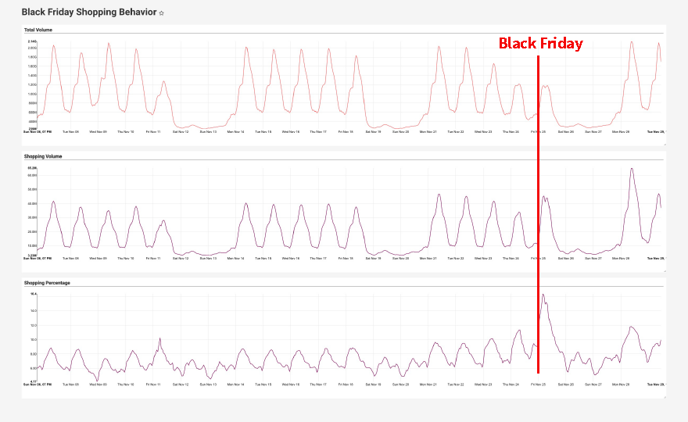Open the Shopping Volume panel title
Viewport: 688px width, 422px height.
43,156
